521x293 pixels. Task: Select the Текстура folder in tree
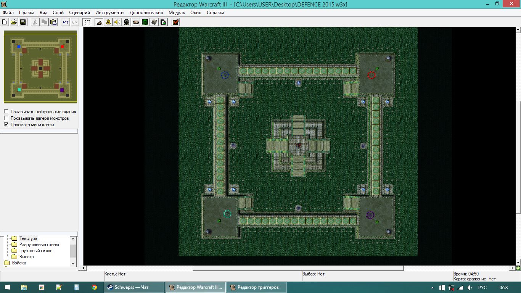click(28, 238)
